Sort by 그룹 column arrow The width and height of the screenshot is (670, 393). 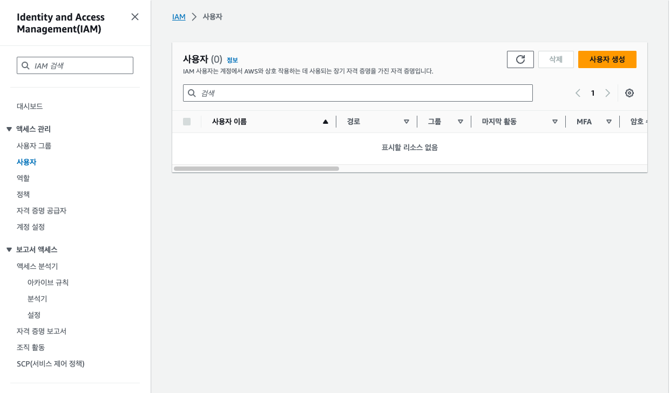[x=461, y=122]
